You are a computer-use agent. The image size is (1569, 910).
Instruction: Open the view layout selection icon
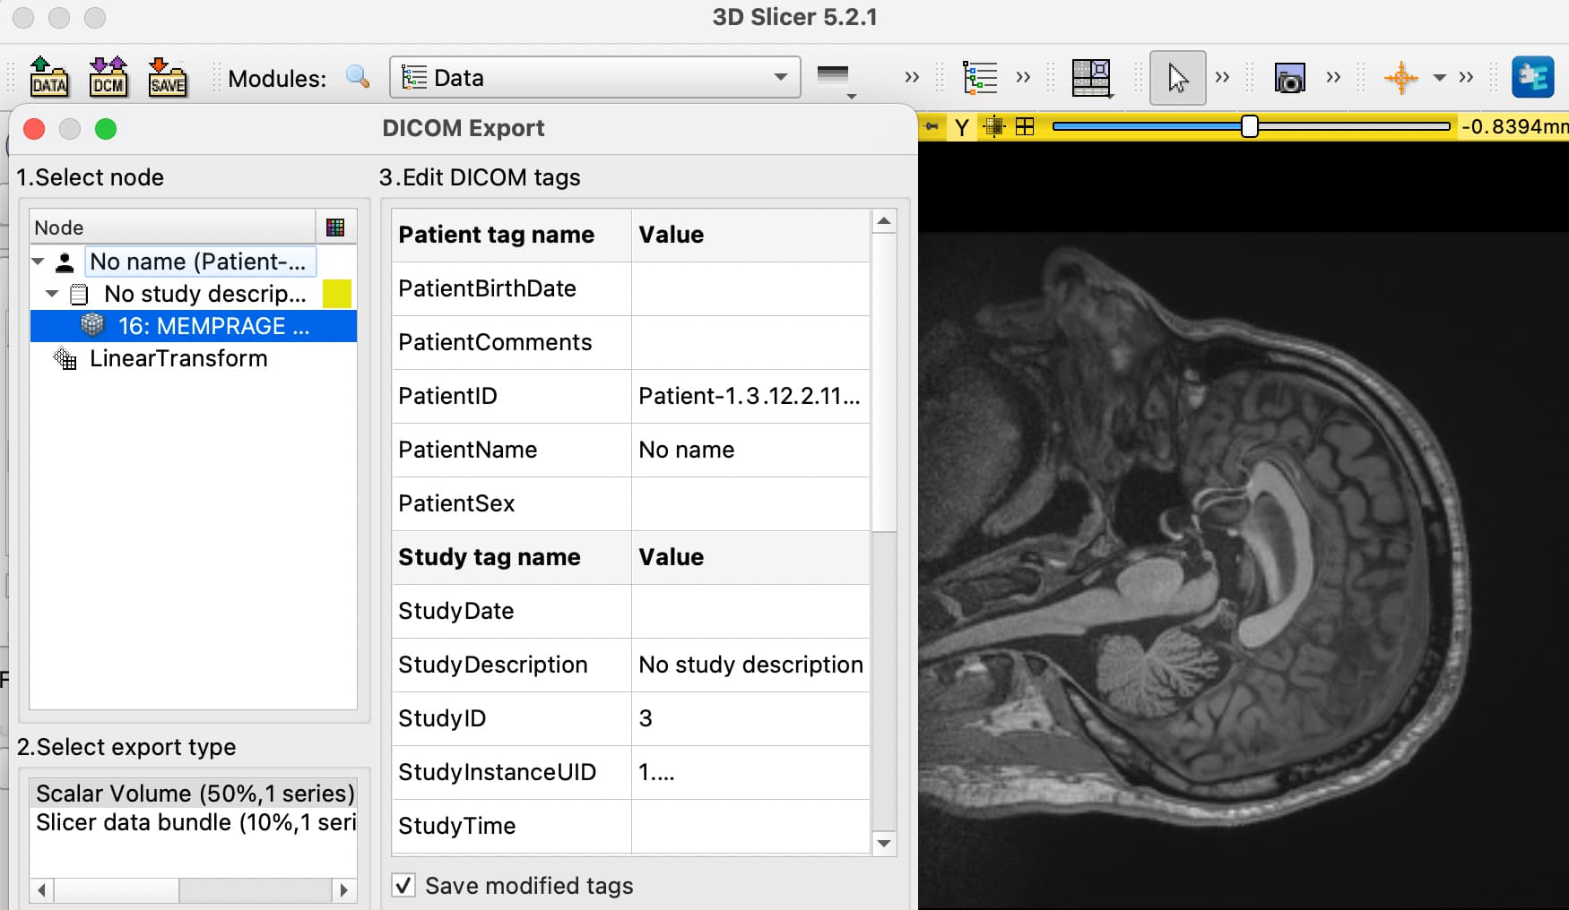[x=1091, y=78]
